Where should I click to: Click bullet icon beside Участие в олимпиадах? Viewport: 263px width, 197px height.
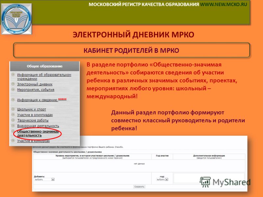click(x=13, y=114)
